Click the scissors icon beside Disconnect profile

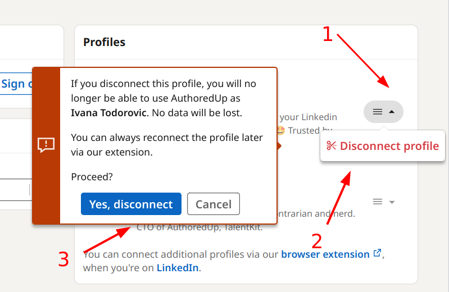coord(332,145)
